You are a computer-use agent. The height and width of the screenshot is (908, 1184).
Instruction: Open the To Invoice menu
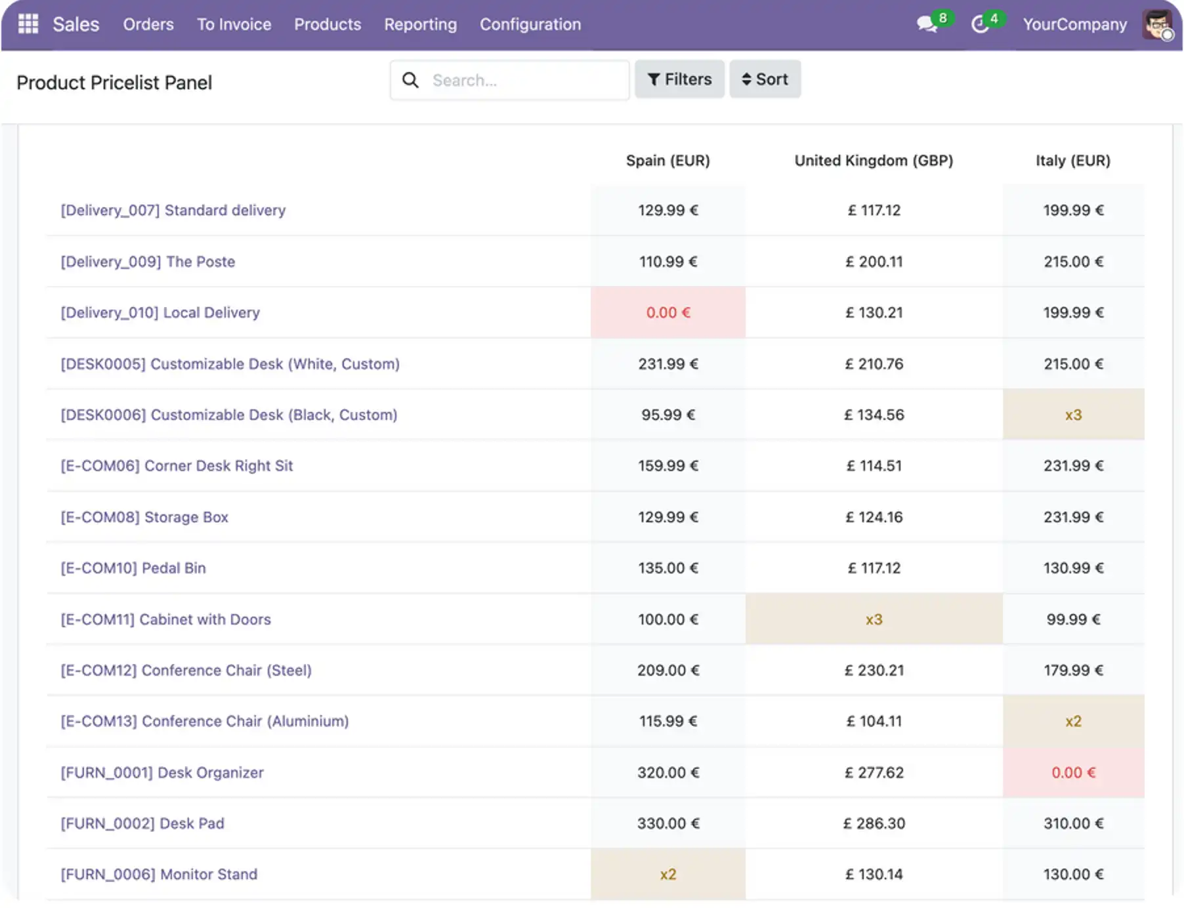[x=234, y=24]
